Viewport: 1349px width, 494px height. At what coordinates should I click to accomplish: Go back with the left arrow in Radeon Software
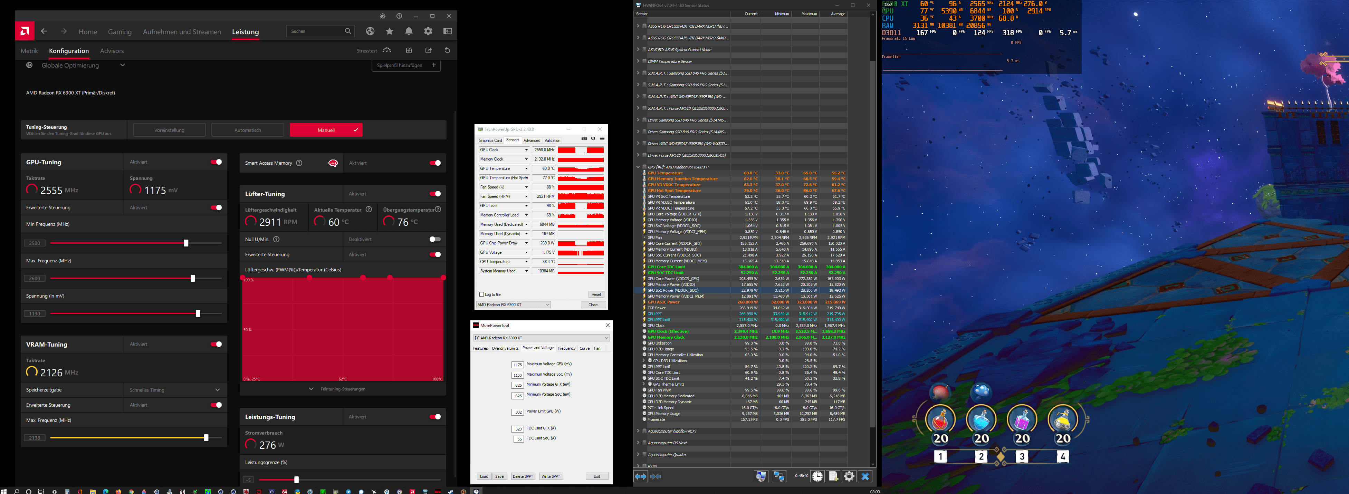pyautogui.click(x=44, y=31)
